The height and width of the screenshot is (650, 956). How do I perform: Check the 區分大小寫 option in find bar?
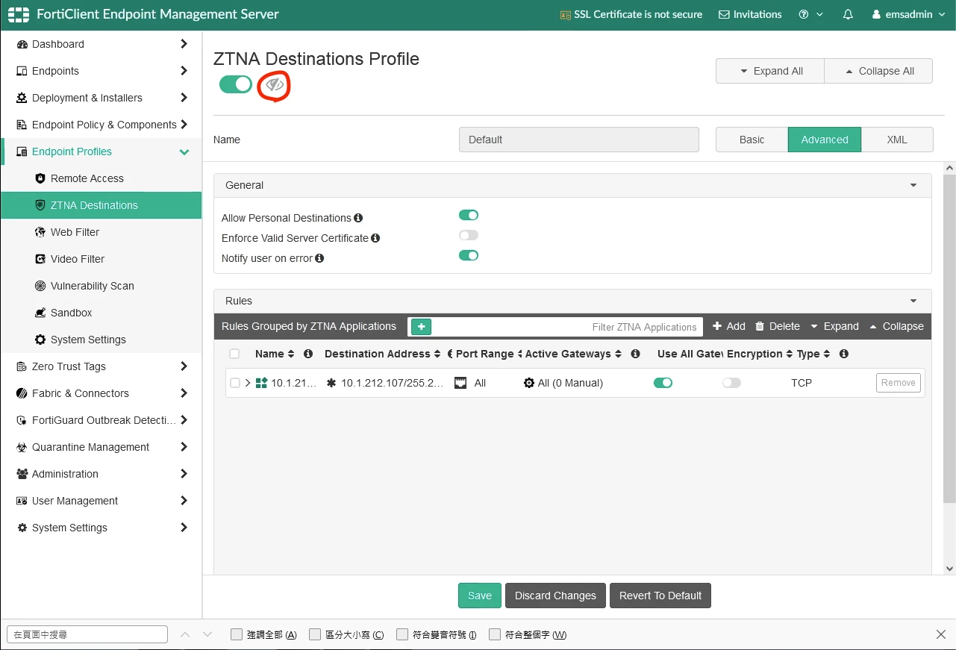click(315, 634)
